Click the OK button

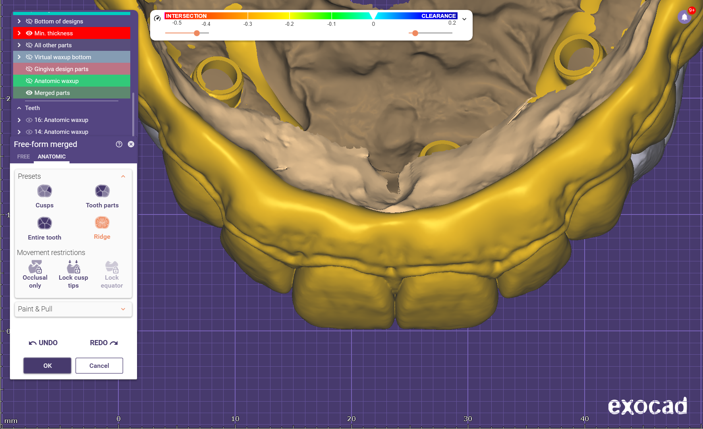pos(47,365)
